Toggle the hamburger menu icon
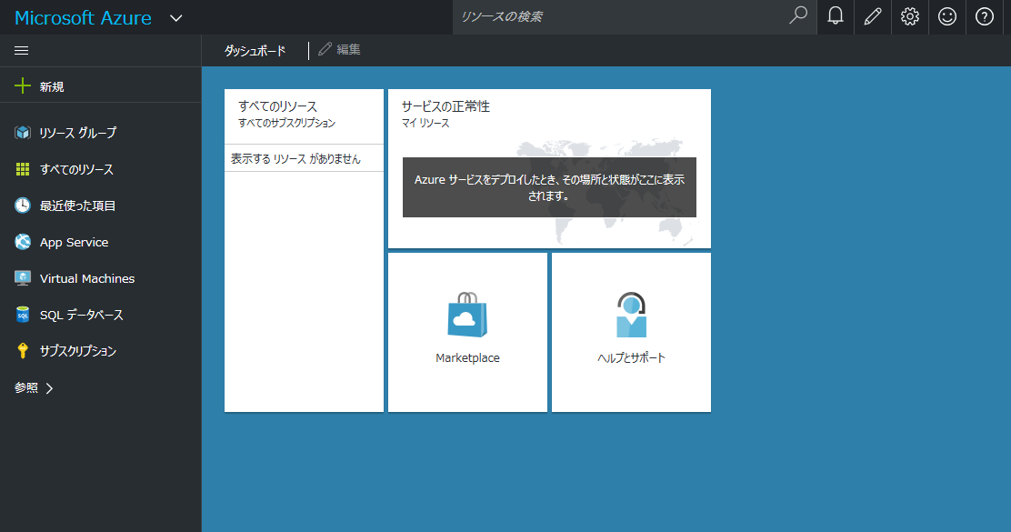The height and width of the screenshot is (532, 1011). [x=21, y=50]
